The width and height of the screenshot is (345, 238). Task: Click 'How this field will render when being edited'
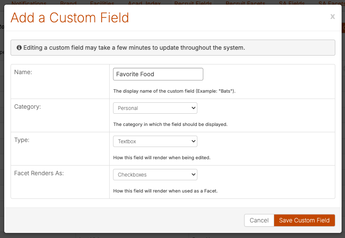pyautogui.click(x=162, y=158)
